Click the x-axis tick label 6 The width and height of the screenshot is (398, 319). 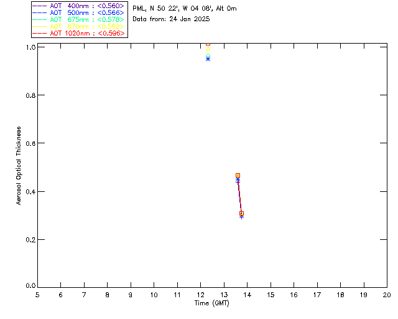coord(61,295)
